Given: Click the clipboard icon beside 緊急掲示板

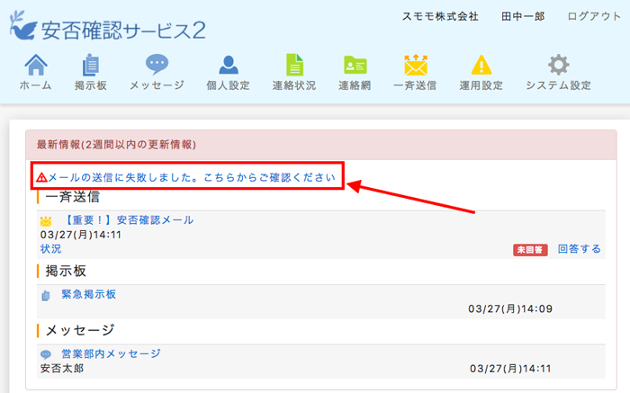Looking at the screenshot, I should click(x=46, y=296).
